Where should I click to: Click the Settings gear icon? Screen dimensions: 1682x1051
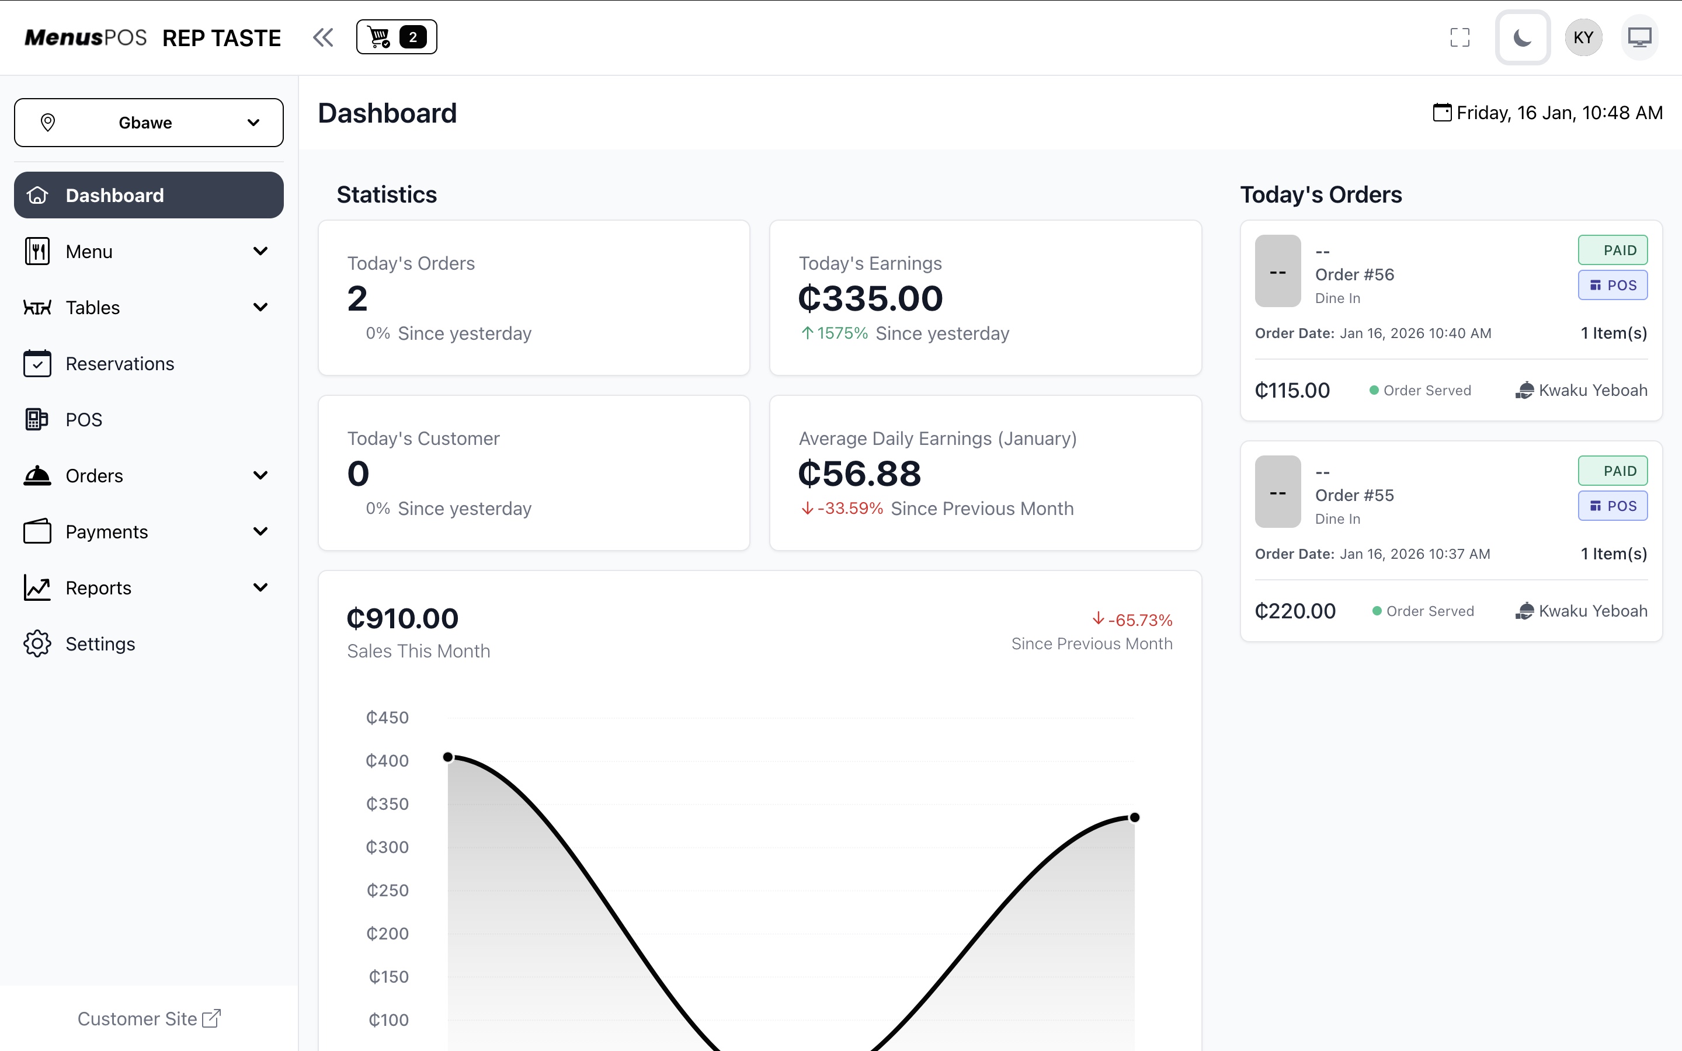tap(37, 643)
